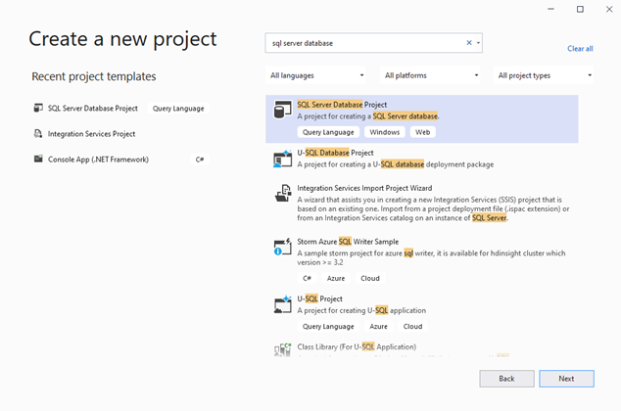Maximize the Create a new project window
Screen dimensions: 621x411
tap(580, 9)
